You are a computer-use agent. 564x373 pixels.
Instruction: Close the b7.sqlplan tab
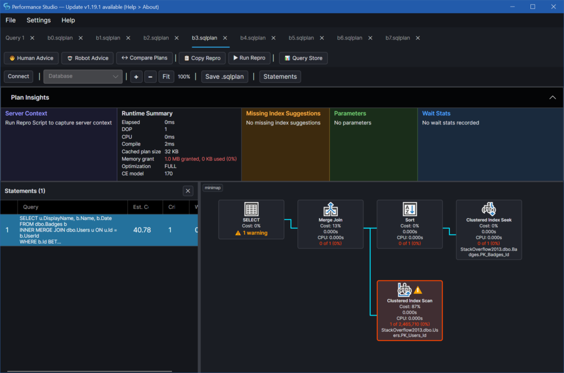pyautogui.click(x=418, y=38)
